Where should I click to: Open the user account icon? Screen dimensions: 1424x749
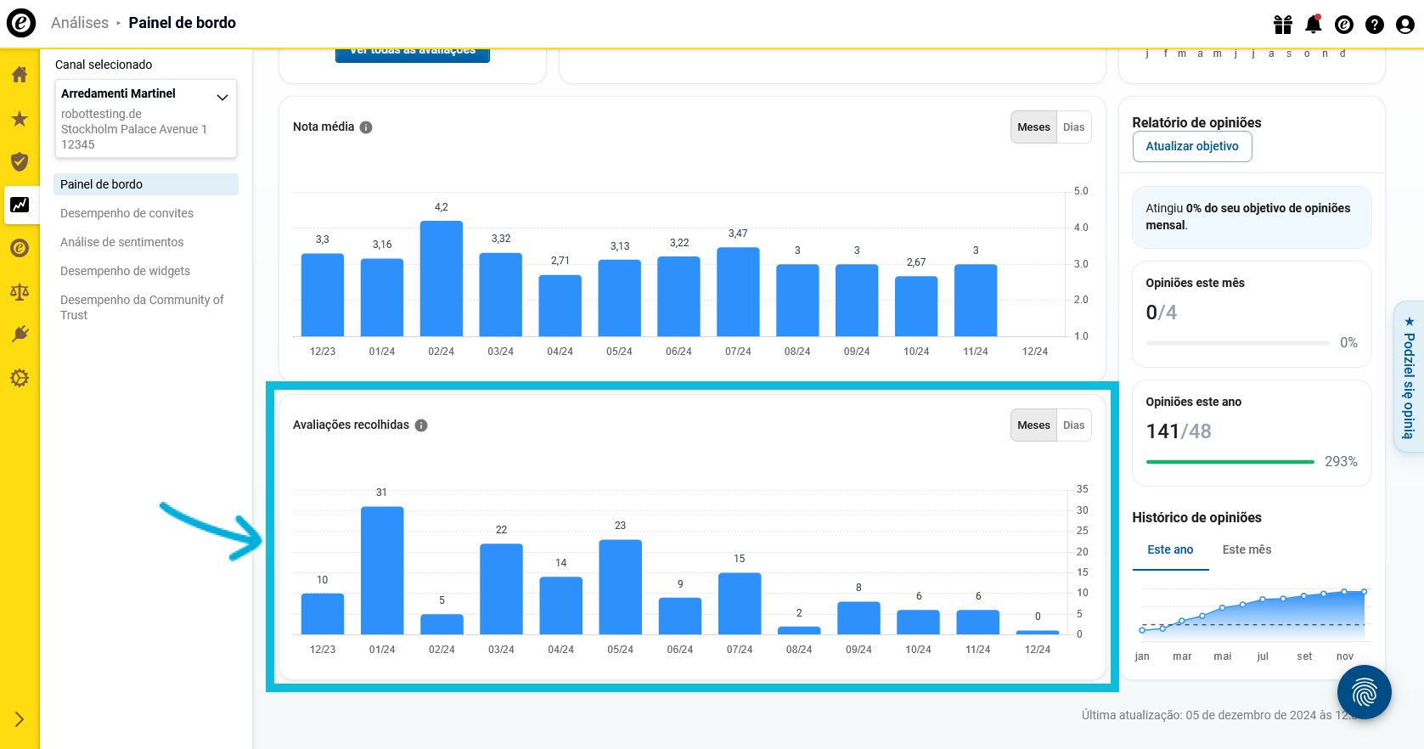tap(1405, 25)
